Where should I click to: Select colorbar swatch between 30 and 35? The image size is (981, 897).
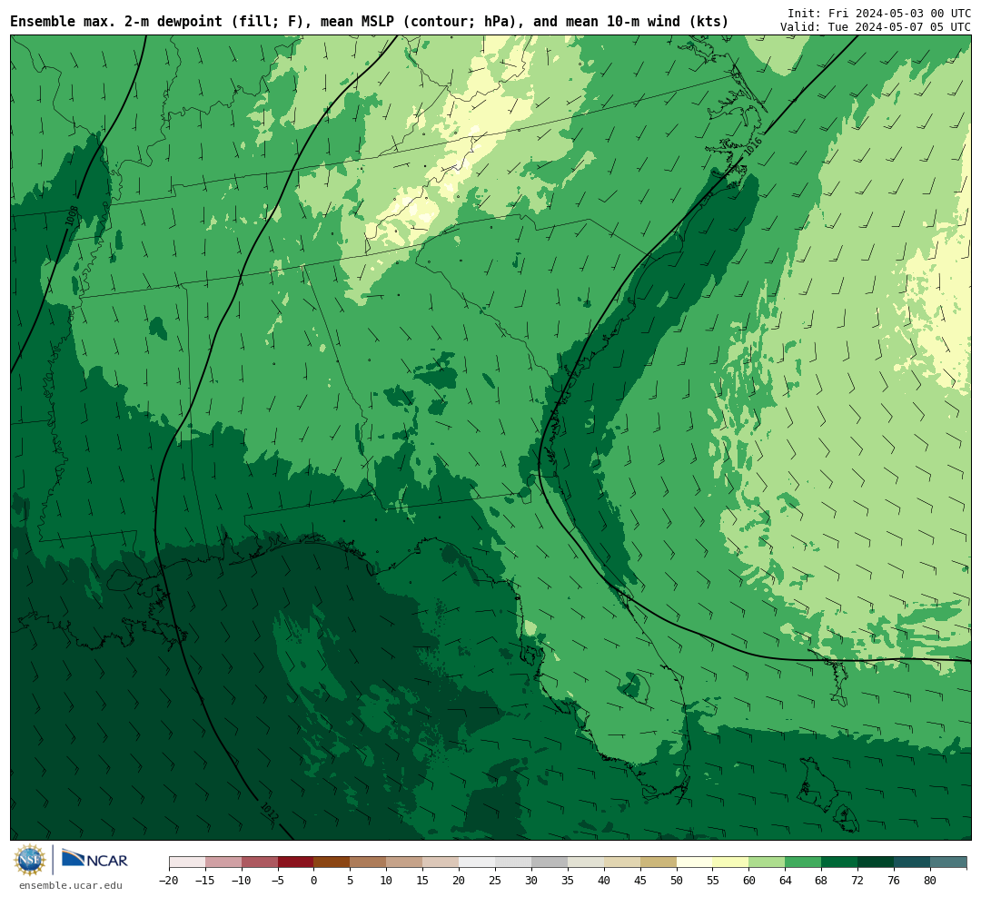point(550,862)
